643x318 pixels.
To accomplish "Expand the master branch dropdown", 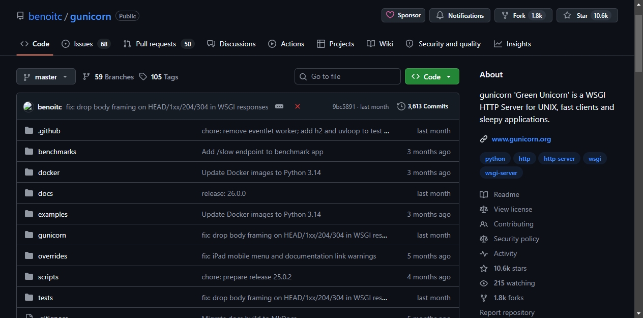I will point(46,76).
